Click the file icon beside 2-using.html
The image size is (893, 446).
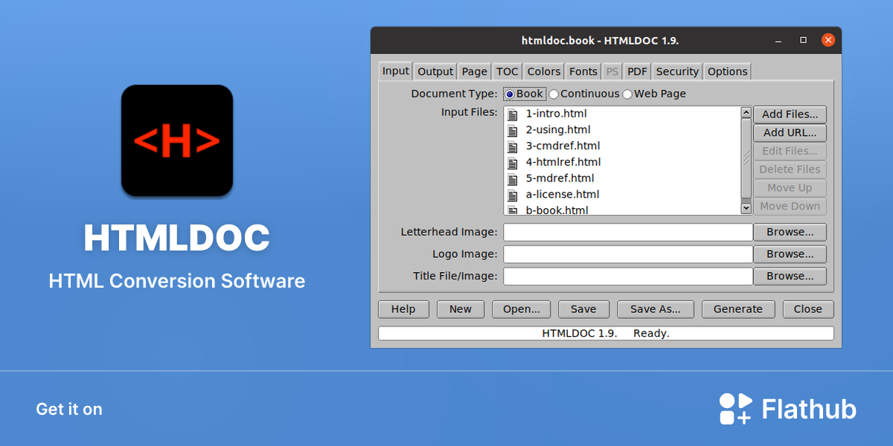[512, 130]
